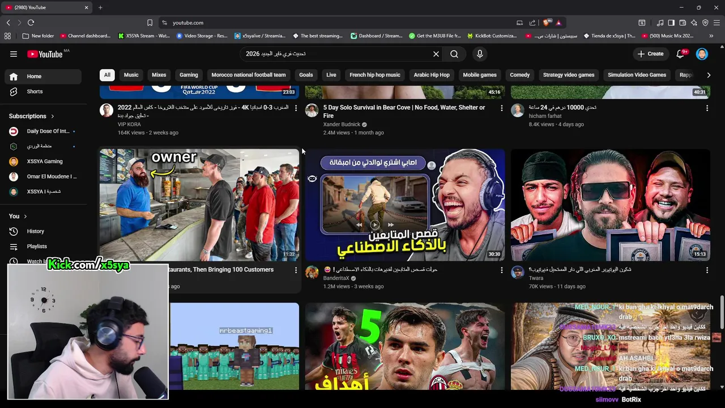The image size is (725, 408).
Task: Show more filter chips with right arrow
Action: click(708, 75)
